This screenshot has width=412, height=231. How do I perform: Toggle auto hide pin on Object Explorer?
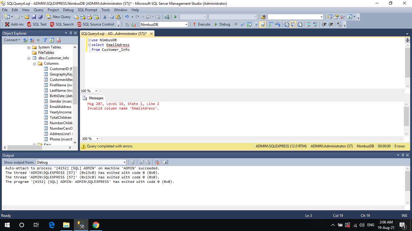click(x=71, y=33)
